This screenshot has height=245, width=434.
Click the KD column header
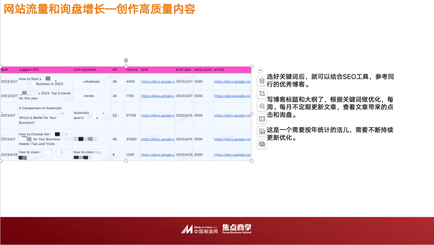tap(114, 69)
